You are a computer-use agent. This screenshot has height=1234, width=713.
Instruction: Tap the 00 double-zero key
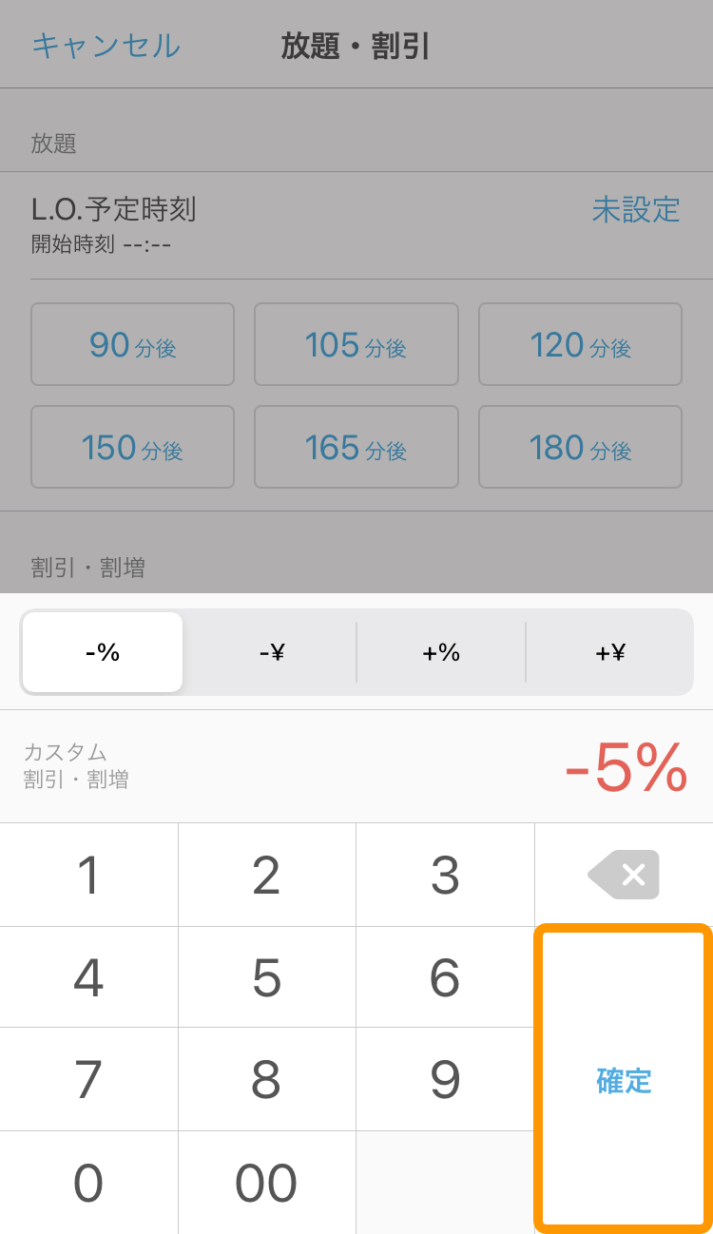coord(267,1183)
